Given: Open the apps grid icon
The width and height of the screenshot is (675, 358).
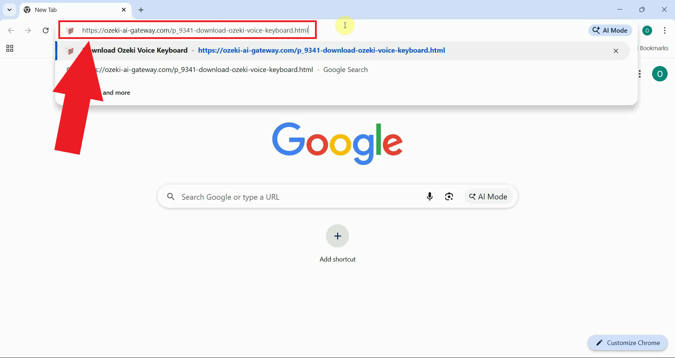Looking at the screenshot, I should (x=10, y=48).
